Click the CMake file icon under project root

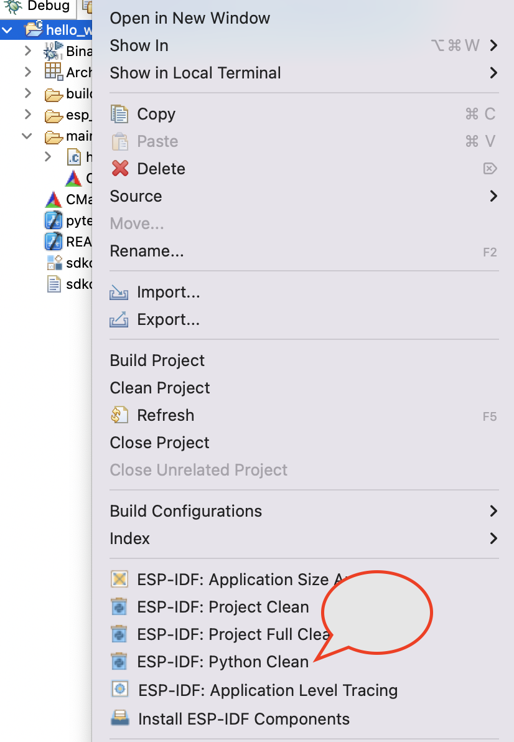point(54,199)
